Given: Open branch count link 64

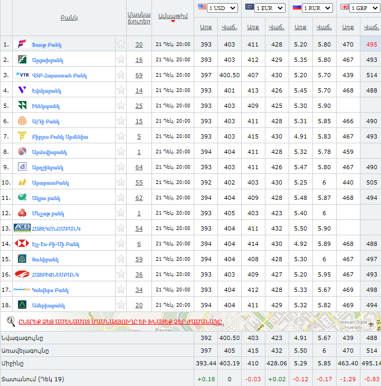Looking at the screenshot, I should [139, 167].
